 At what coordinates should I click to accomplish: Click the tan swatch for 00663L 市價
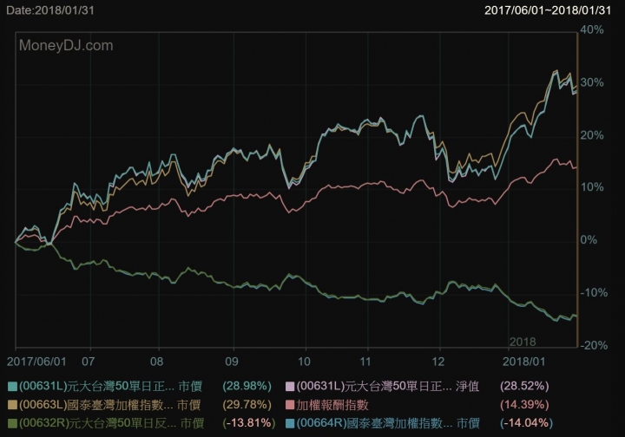12,405
